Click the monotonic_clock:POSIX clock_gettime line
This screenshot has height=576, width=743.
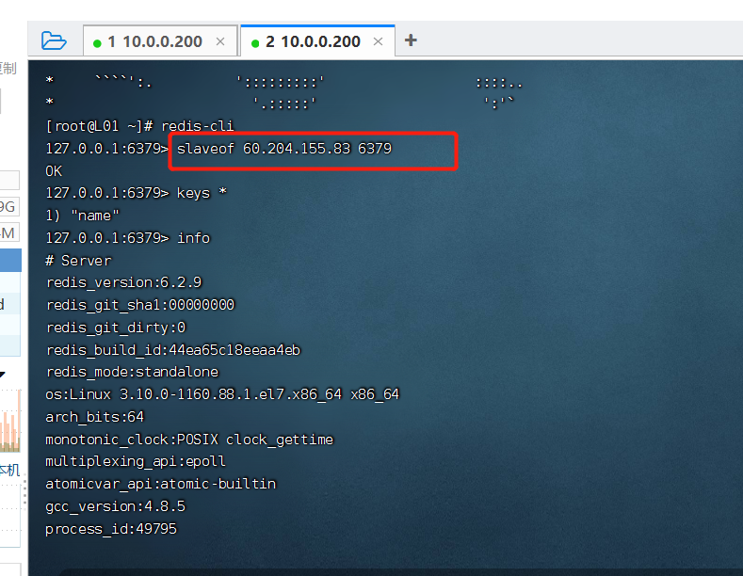click(189, 440)
